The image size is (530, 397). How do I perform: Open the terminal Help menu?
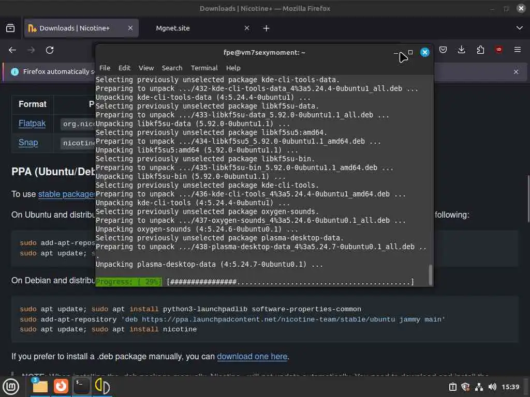coord(233,68)
